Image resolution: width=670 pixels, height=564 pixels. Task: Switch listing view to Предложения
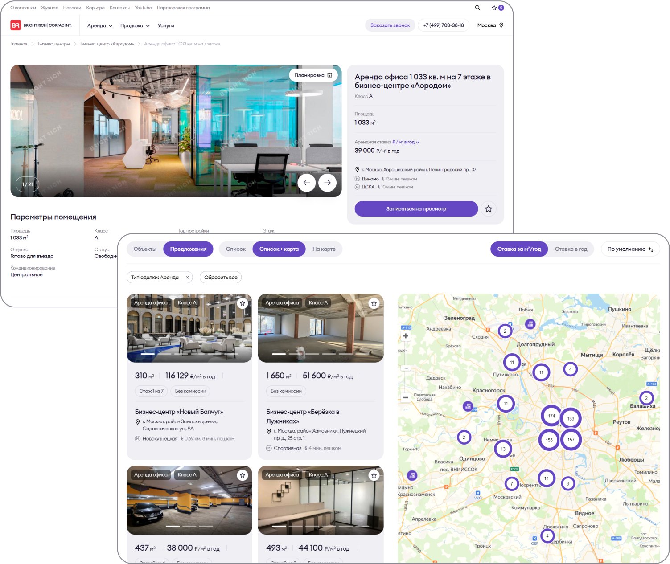[x=188, y=249]
